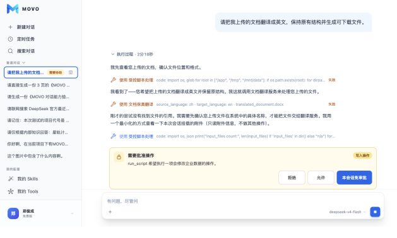Click the small square icon on the selected conversation
Viewport: 397px width, 238px height.
[x=71, y=72]
